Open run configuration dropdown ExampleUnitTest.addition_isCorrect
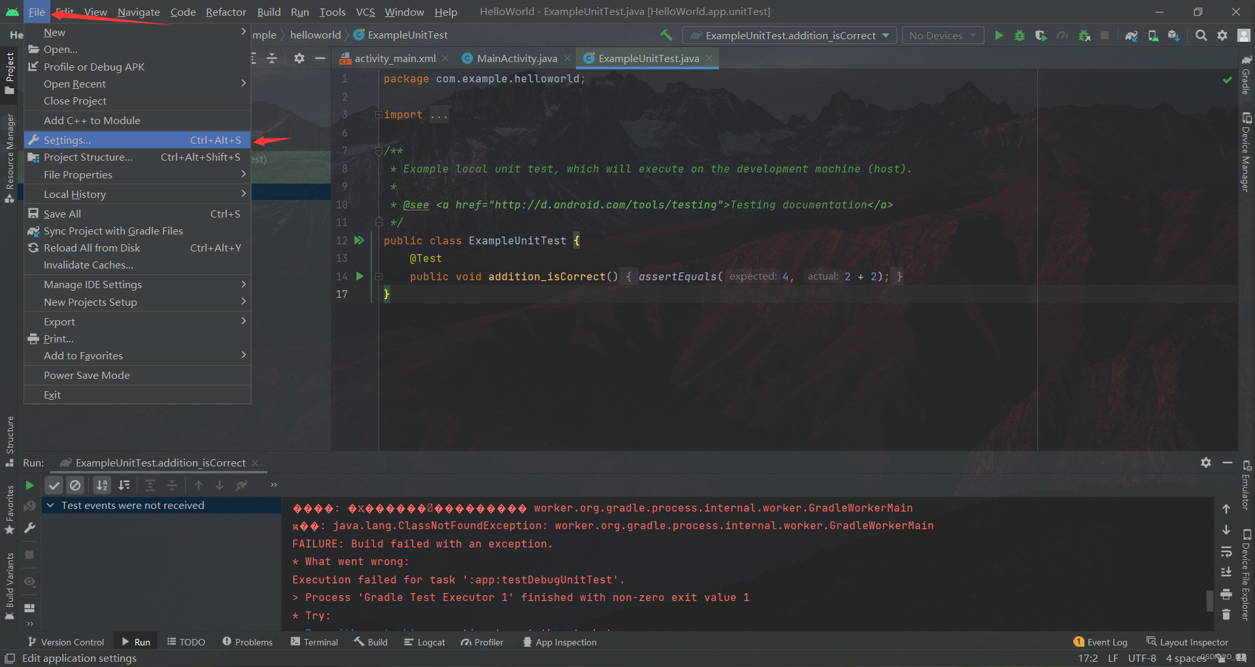Viewport: 1255px width, 667px height. coord(790,35)
